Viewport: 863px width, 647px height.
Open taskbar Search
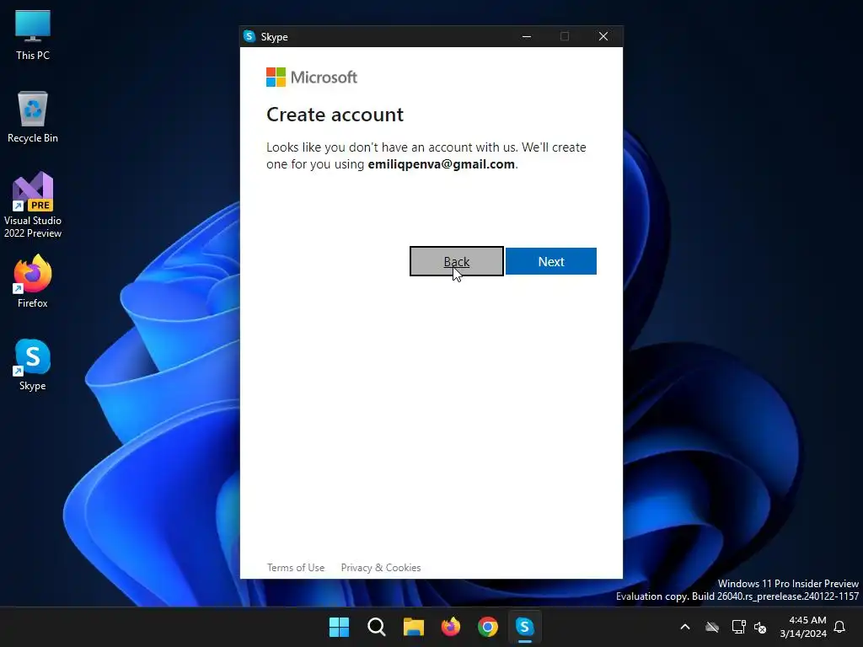377,627
